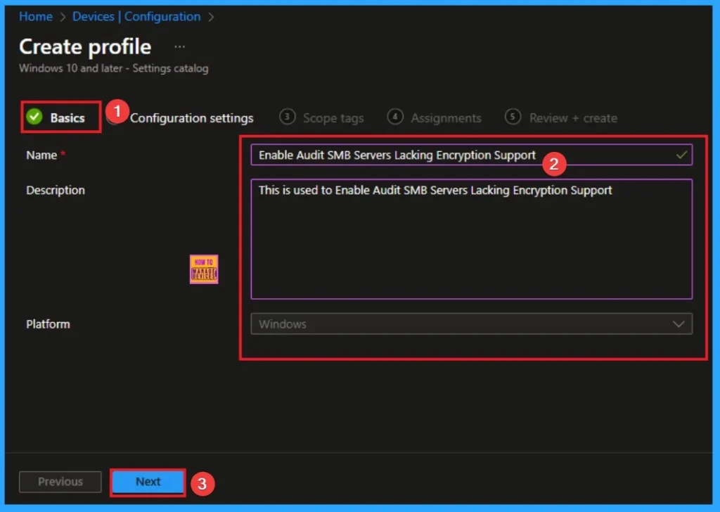Open the Windows platform combo box

pyautogui.click(x=464, y=324)
